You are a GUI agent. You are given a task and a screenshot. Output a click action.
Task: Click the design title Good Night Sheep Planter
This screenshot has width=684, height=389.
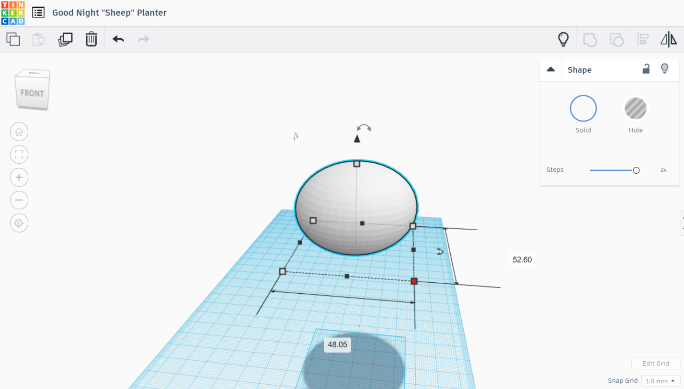(x=109, y=13)
